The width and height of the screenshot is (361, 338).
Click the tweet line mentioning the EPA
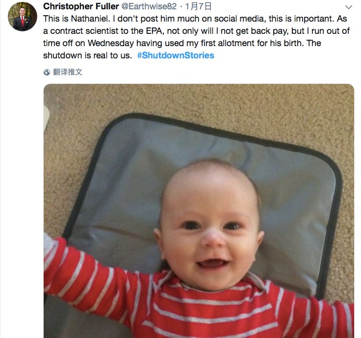[x=196, y=31]
